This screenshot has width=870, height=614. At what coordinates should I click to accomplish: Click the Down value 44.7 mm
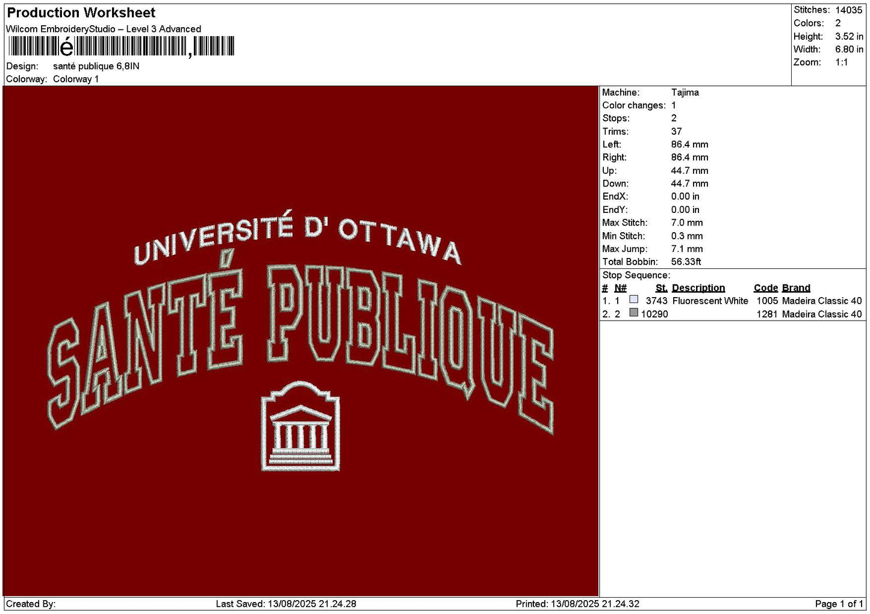click(690, 184)
